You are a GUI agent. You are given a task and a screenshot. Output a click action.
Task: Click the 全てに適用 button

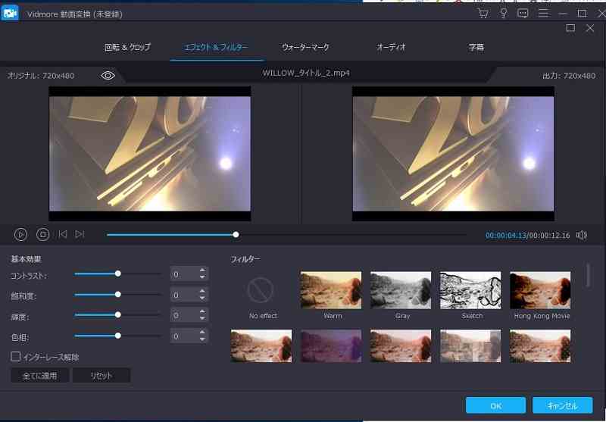point(40,376)
